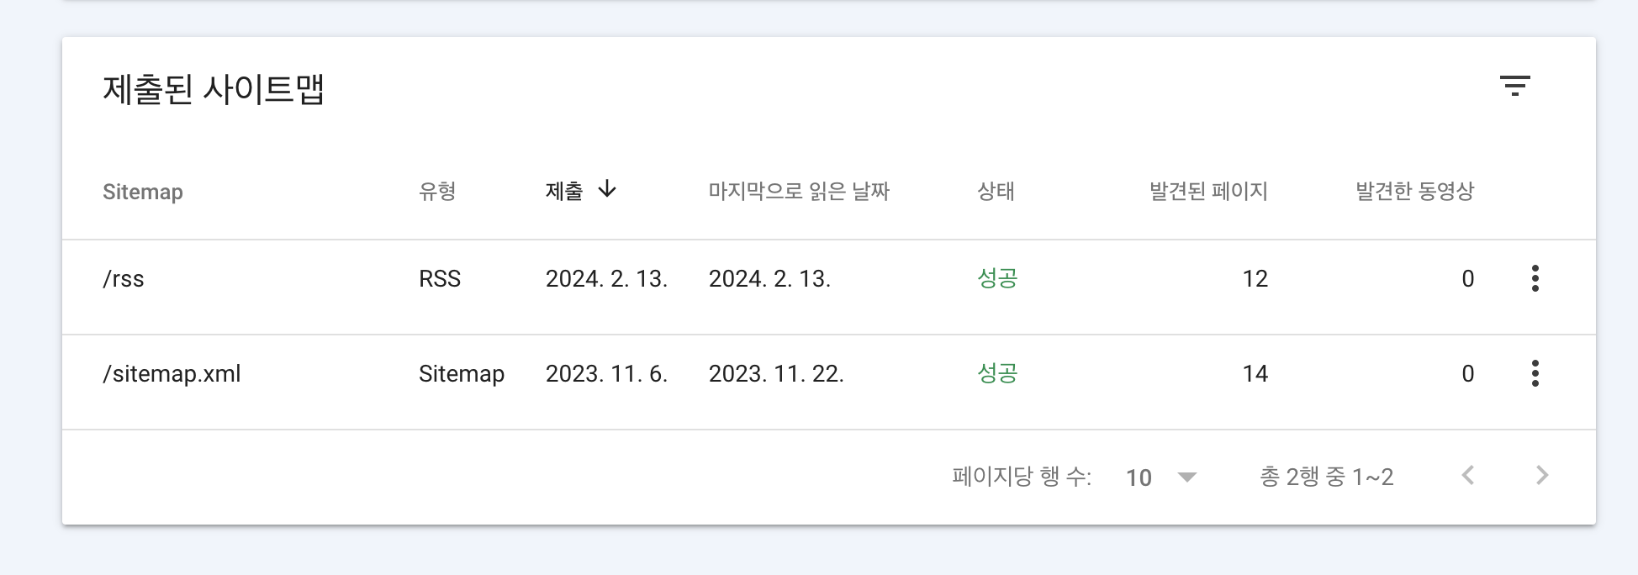Click the next page chevron
The width and height of the screenshot is (1638, 575).
[1541, 476]
